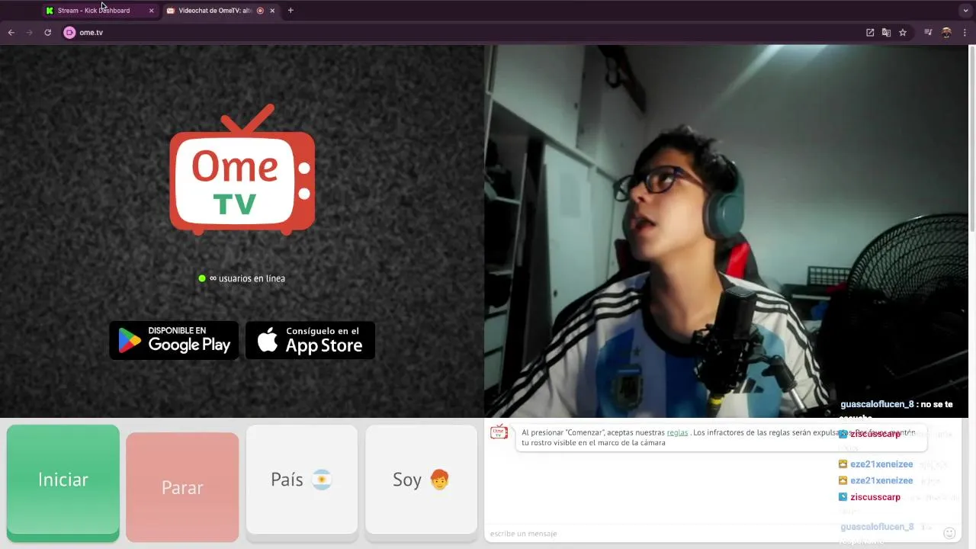The height and width of the screenshot is (549, 976).
Task: Click the large OmeTV television logo
Action: [x=242, y=169]
